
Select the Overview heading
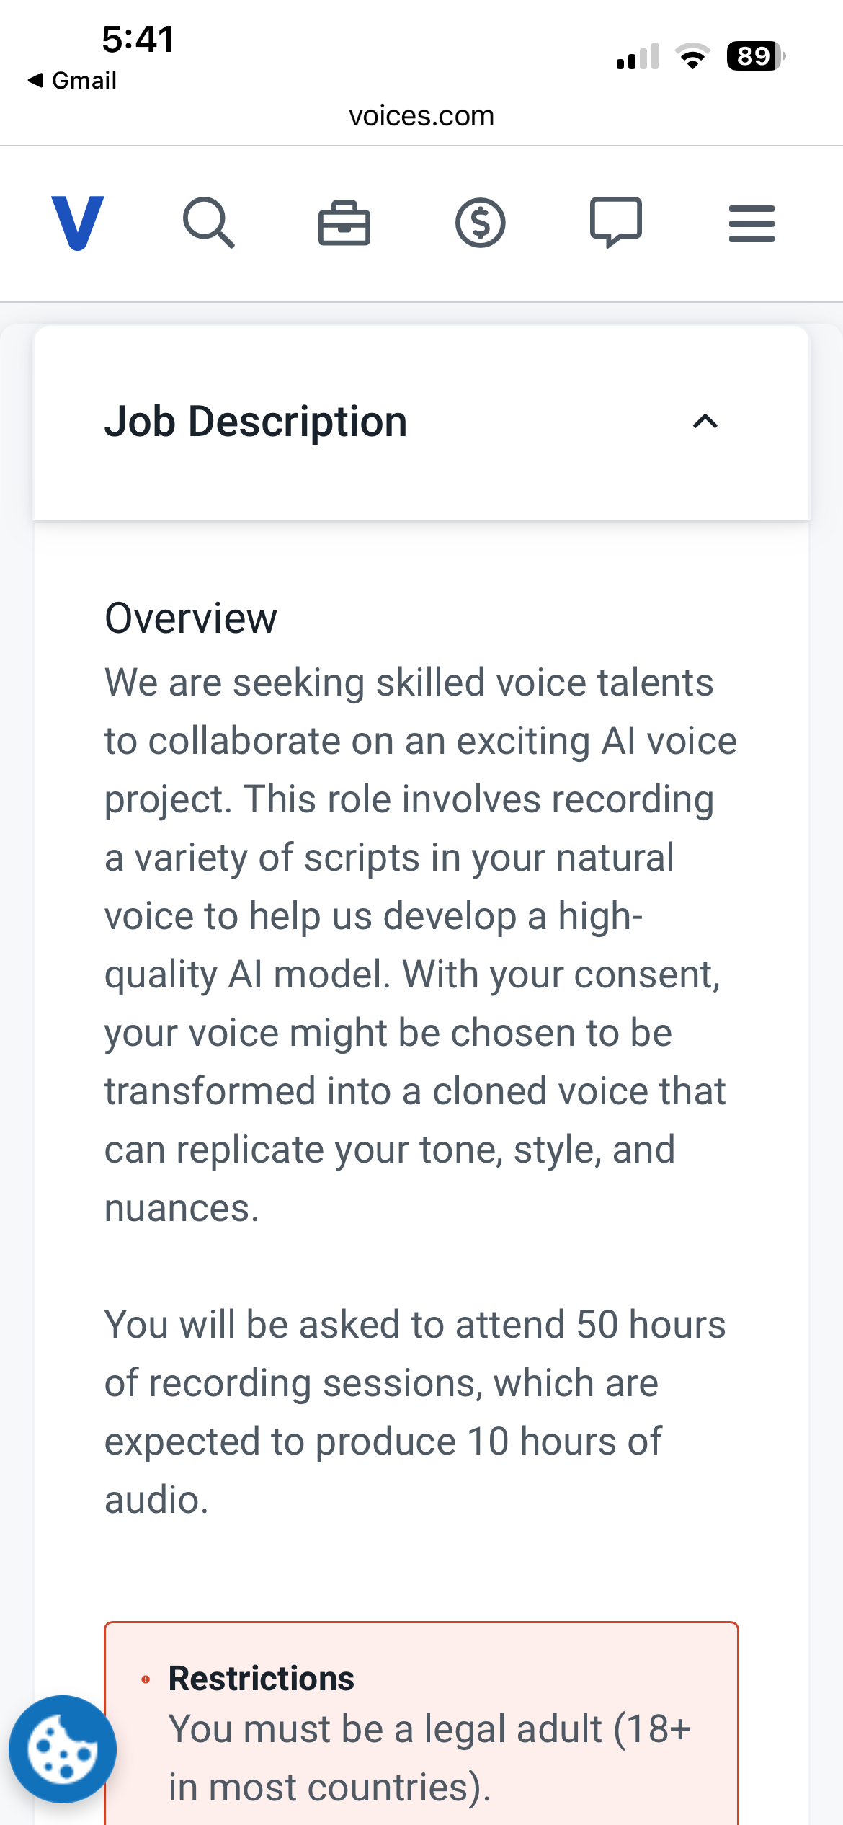tap(191, 618)
